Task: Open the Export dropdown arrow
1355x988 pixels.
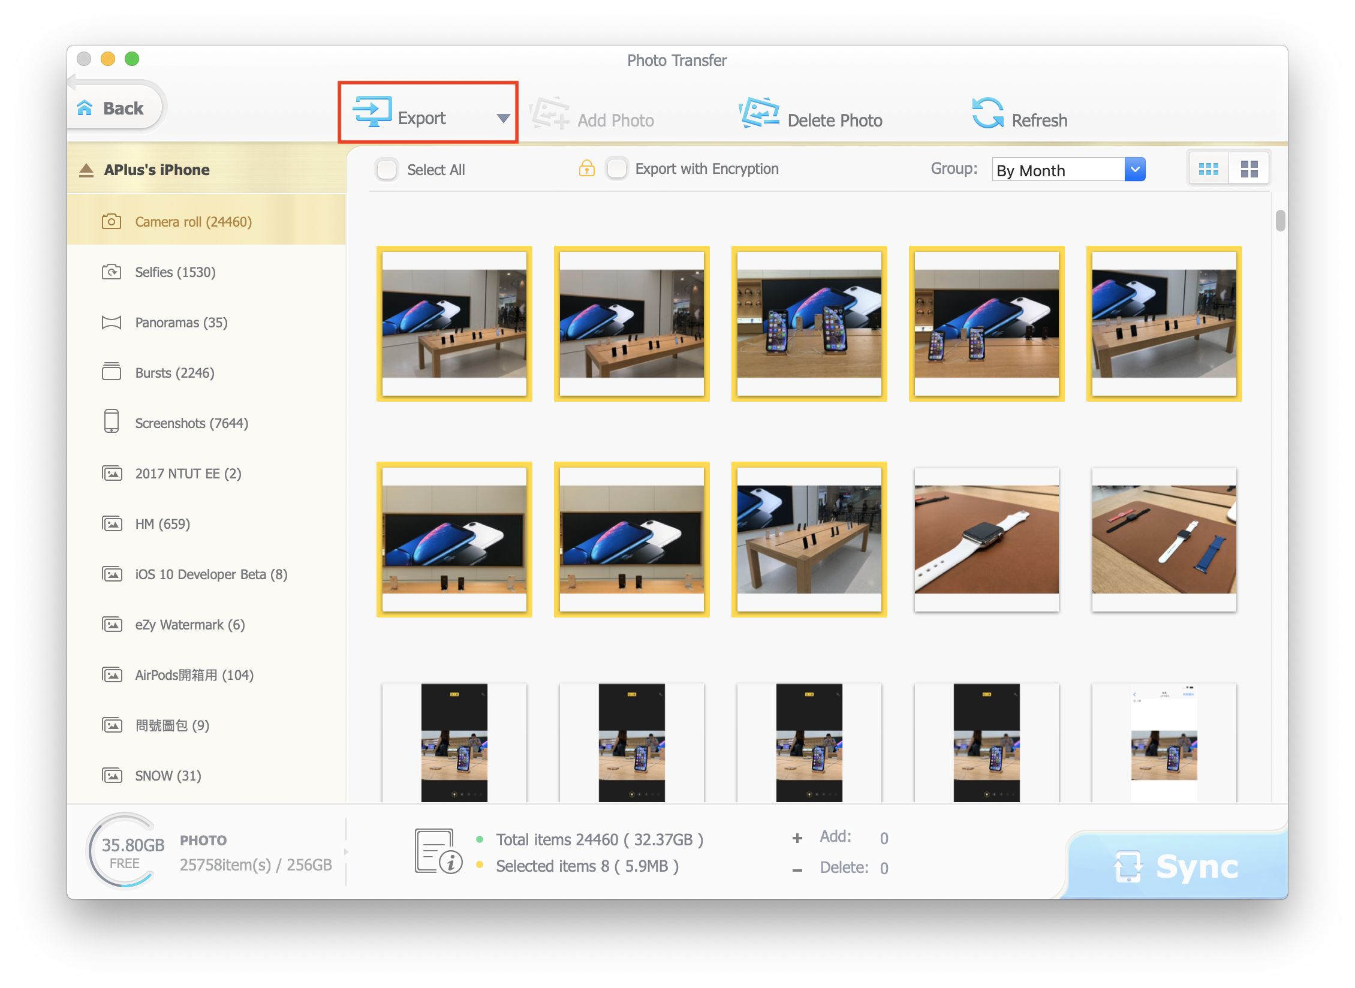Action: [x=504, y=118]
